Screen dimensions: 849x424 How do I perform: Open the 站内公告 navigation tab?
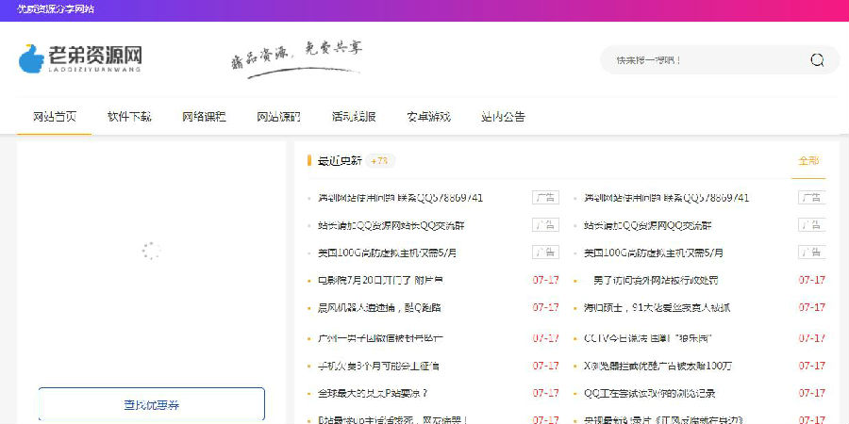[503, 117]
